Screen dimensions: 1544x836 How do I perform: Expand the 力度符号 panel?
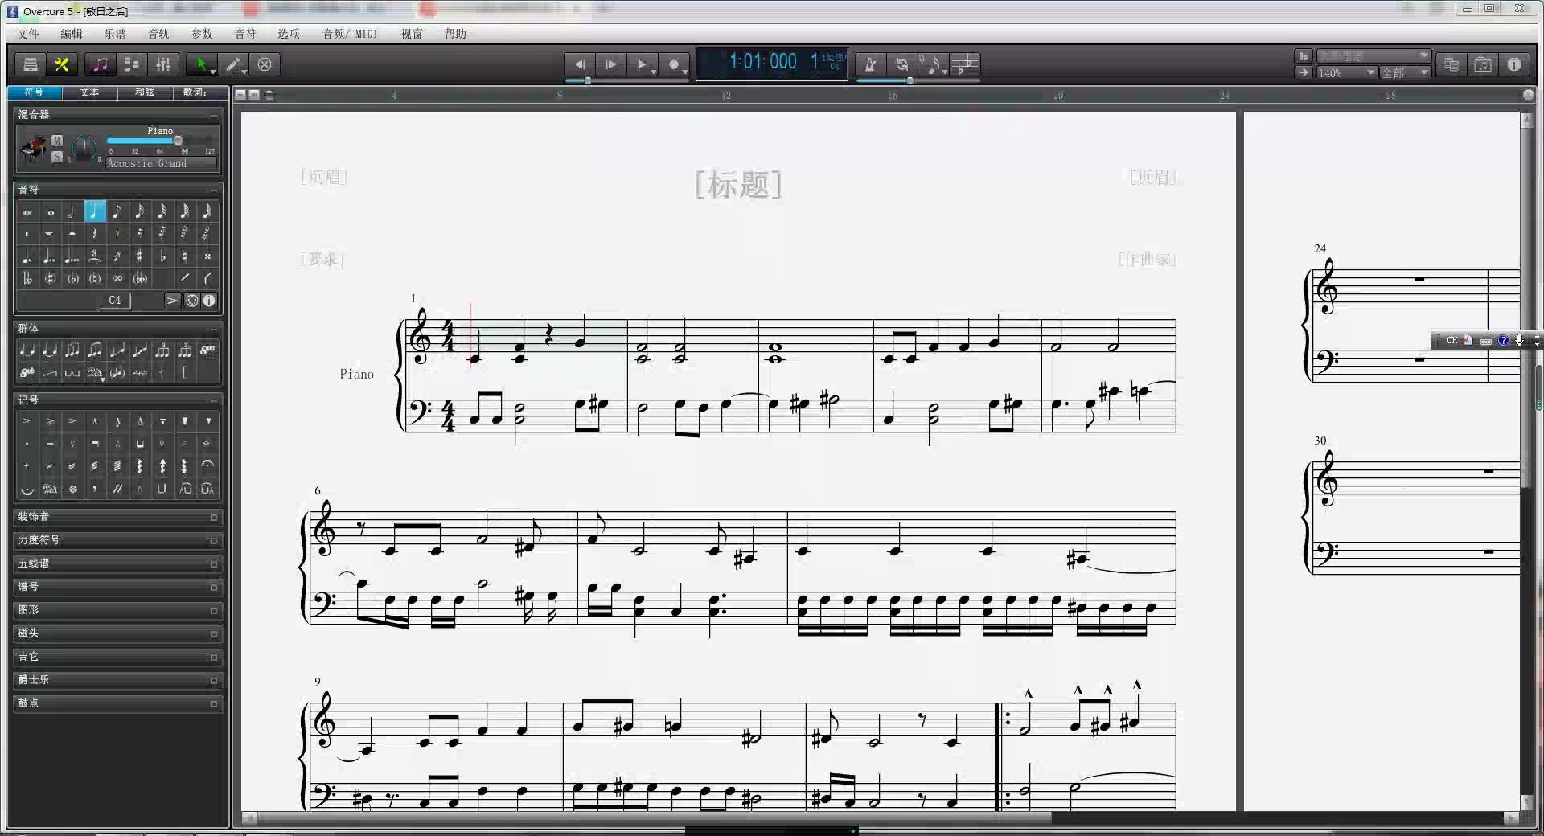tap(118, 540)
